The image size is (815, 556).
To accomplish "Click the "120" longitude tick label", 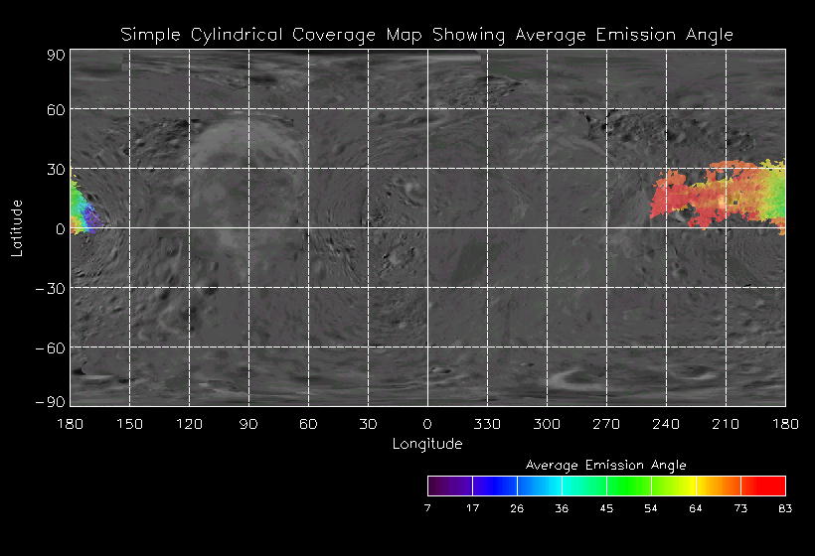I will point(189,424).
